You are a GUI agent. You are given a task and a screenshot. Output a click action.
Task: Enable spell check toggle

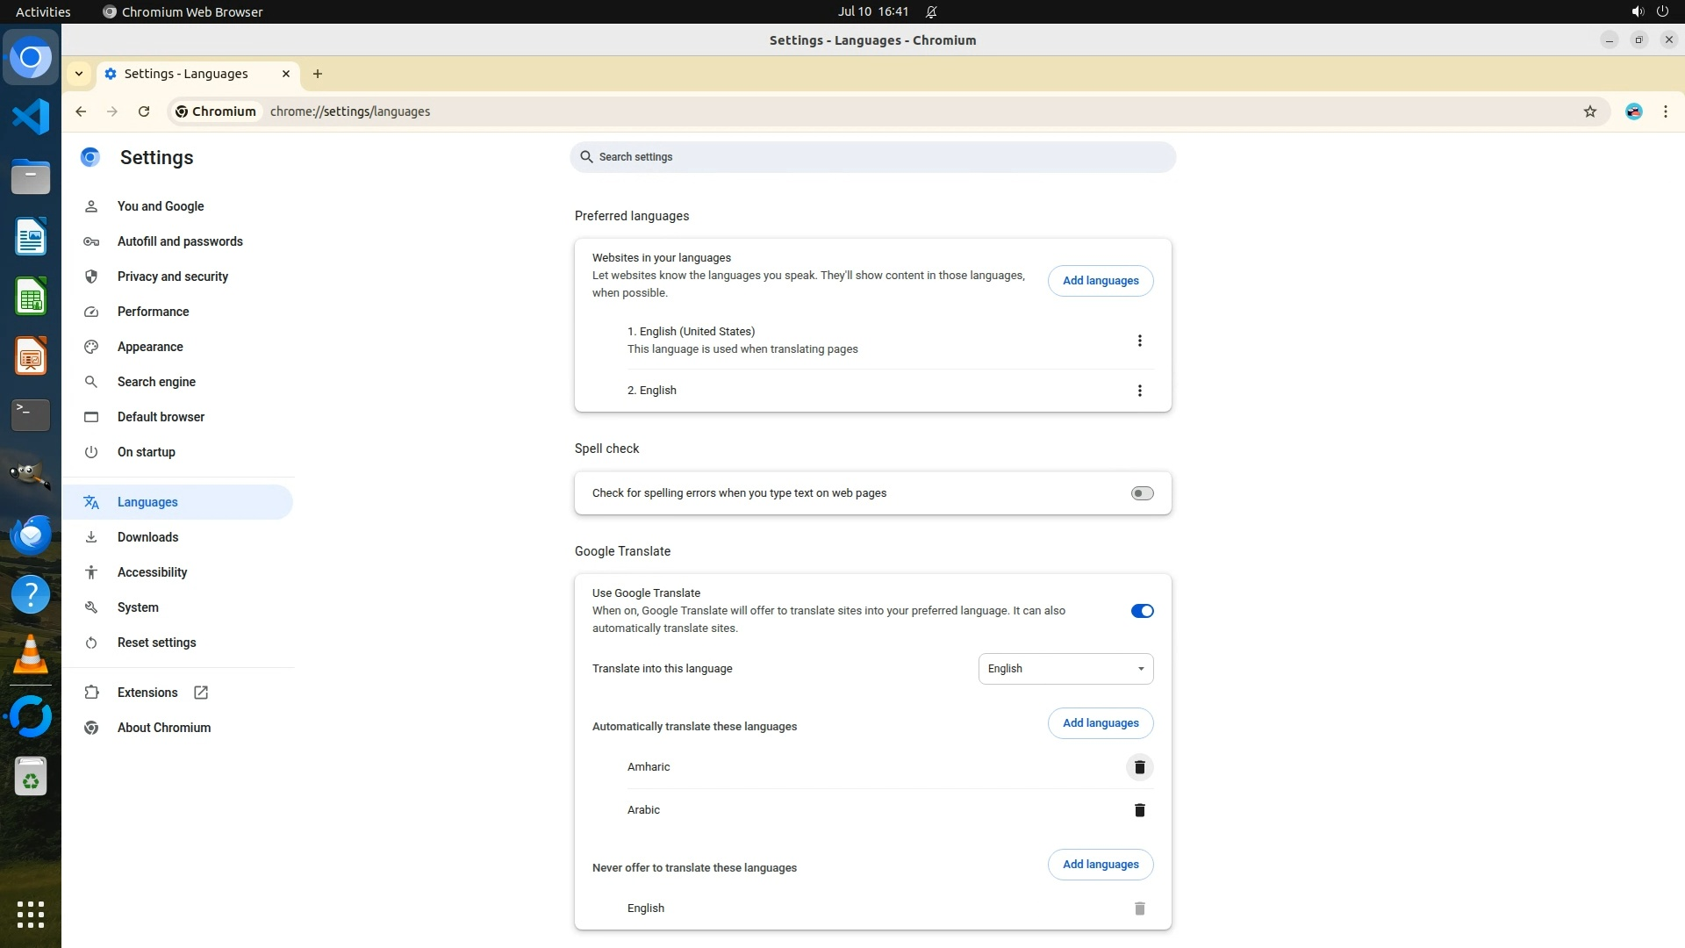tap(1142, 493)
